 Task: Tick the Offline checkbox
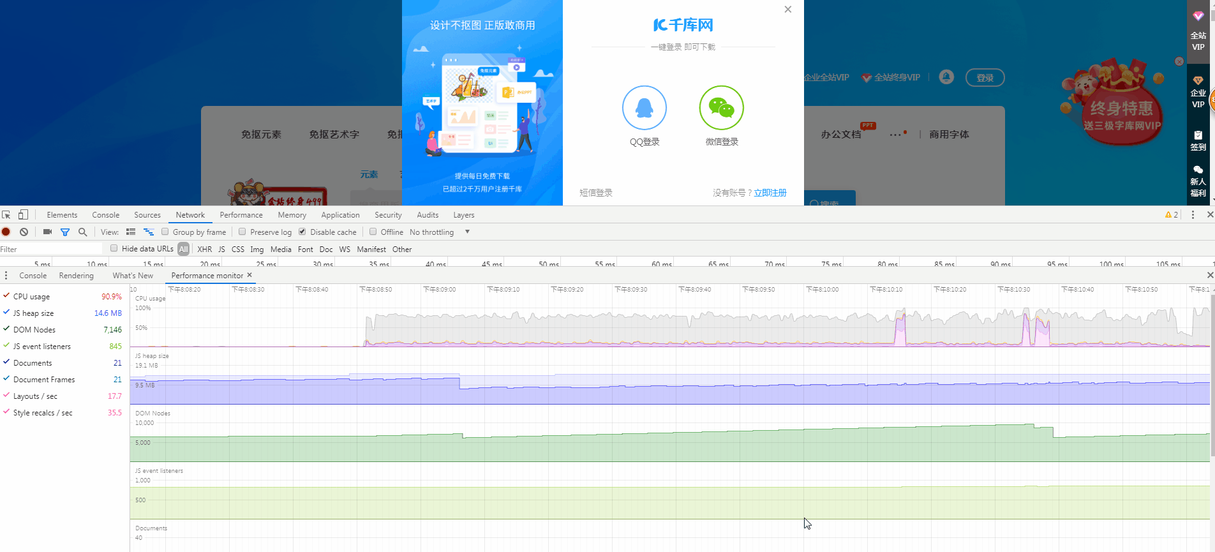pyautogui.click(x=373, y=232)
